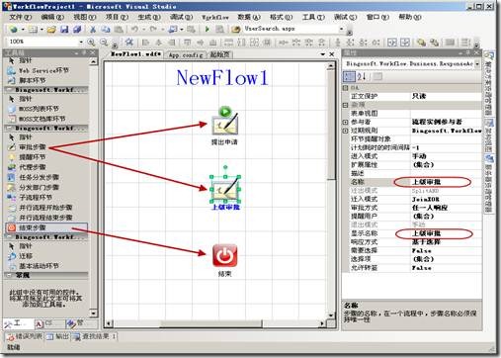Screen dimensions: 501x358
Task: Switch to the App.config tab
Action: tap(186, 55)
